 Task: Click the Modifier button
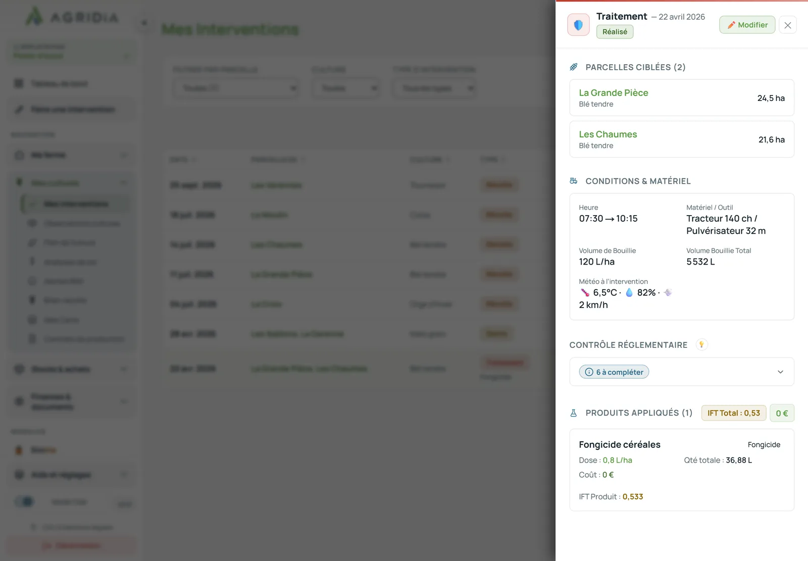[747, 25]
